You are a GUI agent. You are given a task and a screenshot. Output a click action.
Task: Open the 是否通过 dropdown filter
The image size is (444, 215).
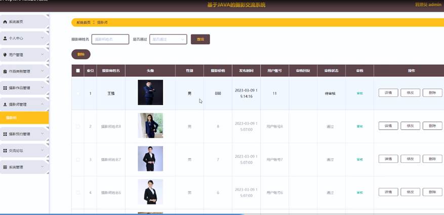point(169,39)
